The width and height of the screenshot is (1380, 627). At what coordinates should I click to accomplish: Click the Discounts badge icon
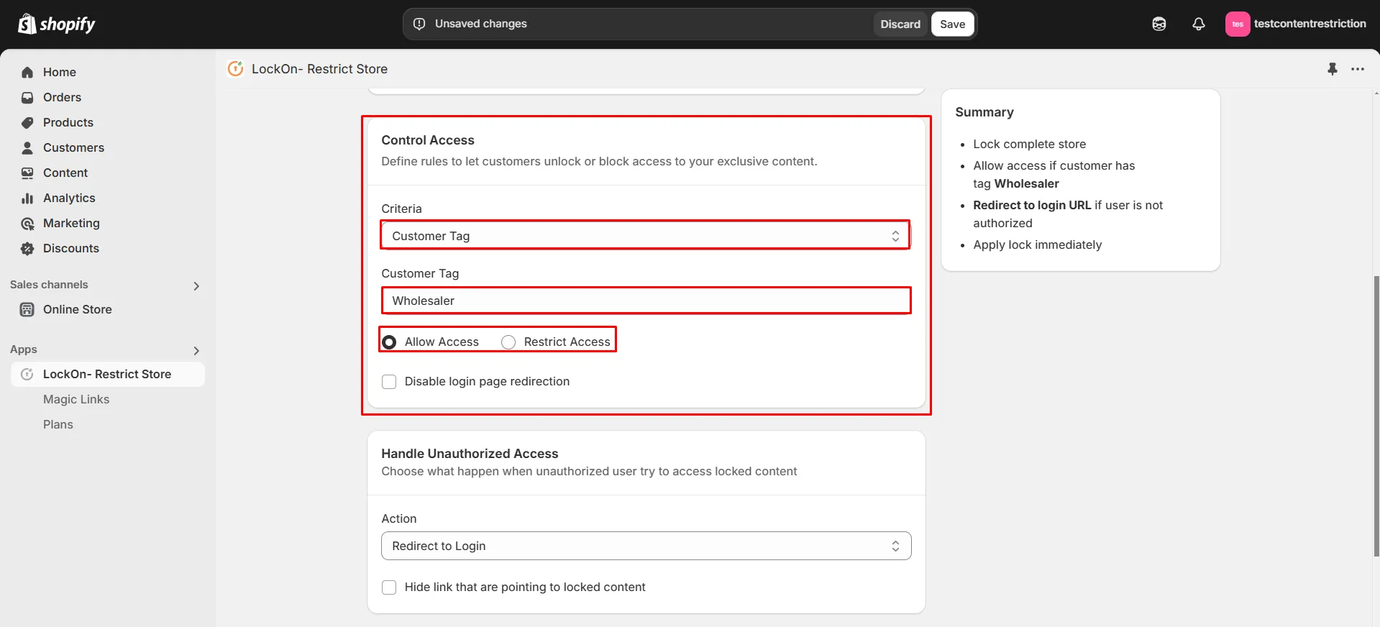(x=27, y=248)
